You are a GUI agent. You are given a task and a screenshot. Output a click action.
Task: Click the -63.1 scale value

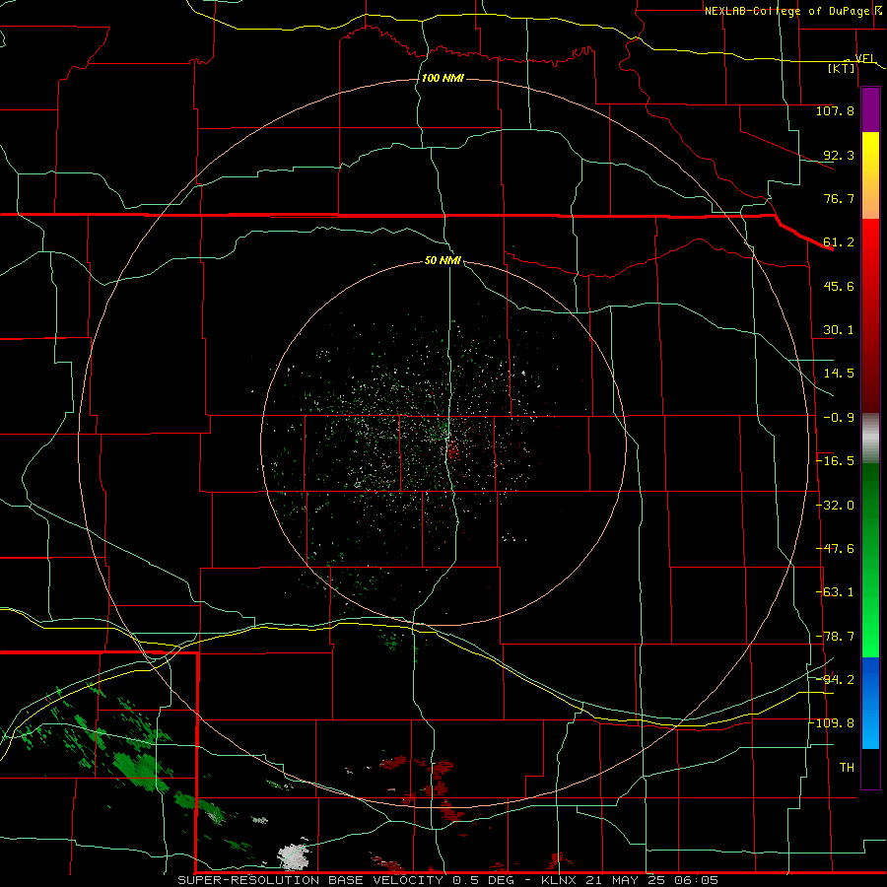pos(835,592)
